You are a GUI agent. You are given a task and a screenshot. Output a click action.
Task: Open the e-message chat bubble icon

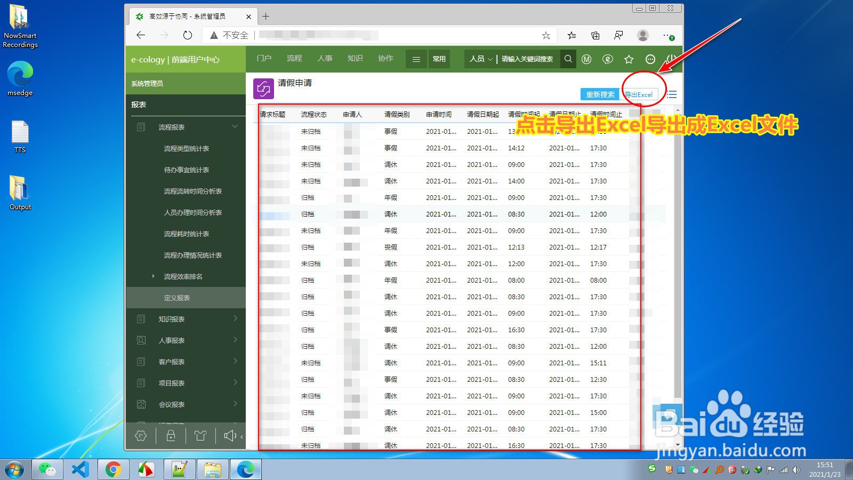click(608, 59)
